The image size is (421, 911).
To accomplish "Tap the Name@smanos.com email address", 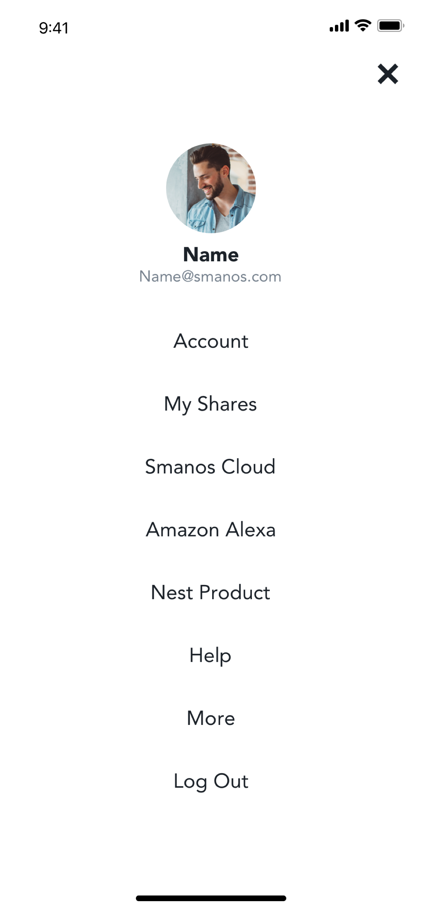I will [210, 277].
